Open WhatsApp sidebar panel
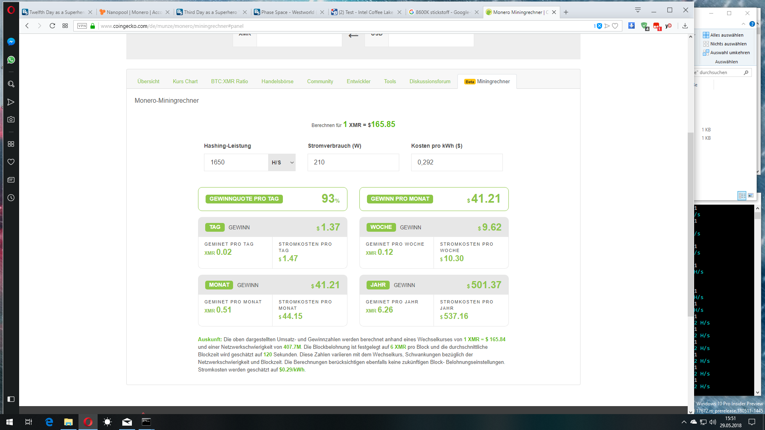The height and width of the screenshot is (430, 765). pyautogui.click(x=11, y=60)
